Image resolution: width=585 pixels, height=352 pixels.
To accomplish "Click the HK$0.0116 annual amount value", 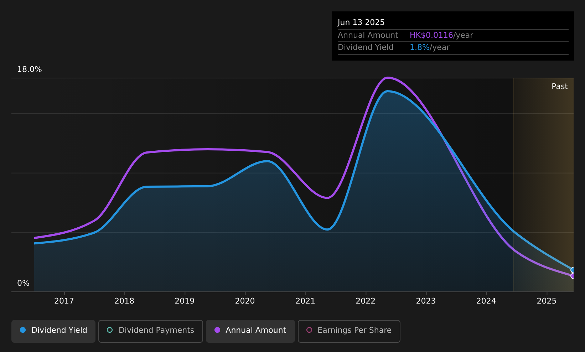I will [x=431, y=35].
